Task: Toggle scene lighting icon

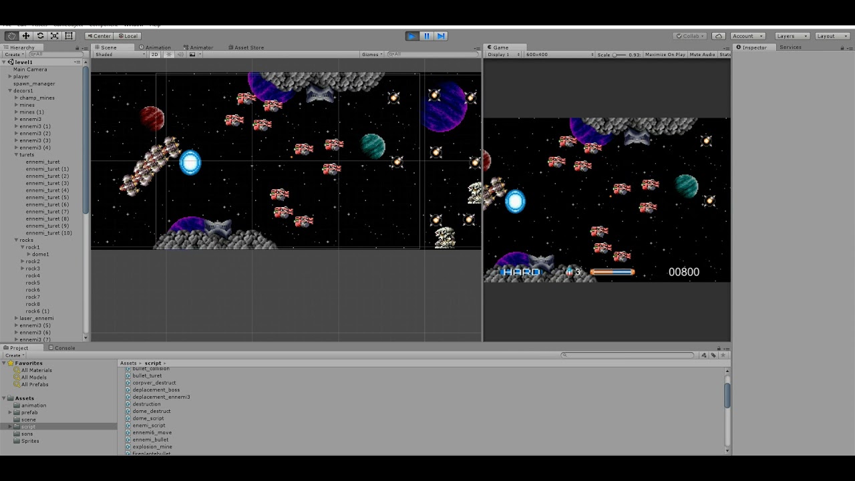Action: point(169,55)
